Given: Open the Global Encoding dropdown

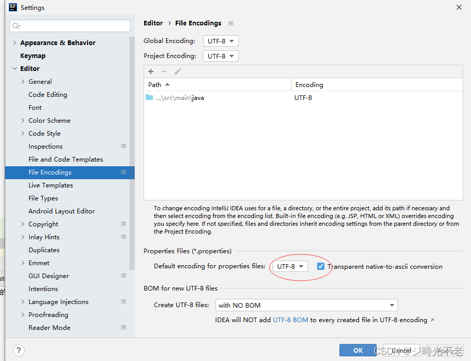Looking at the screenshot, I should pos(221,41).
